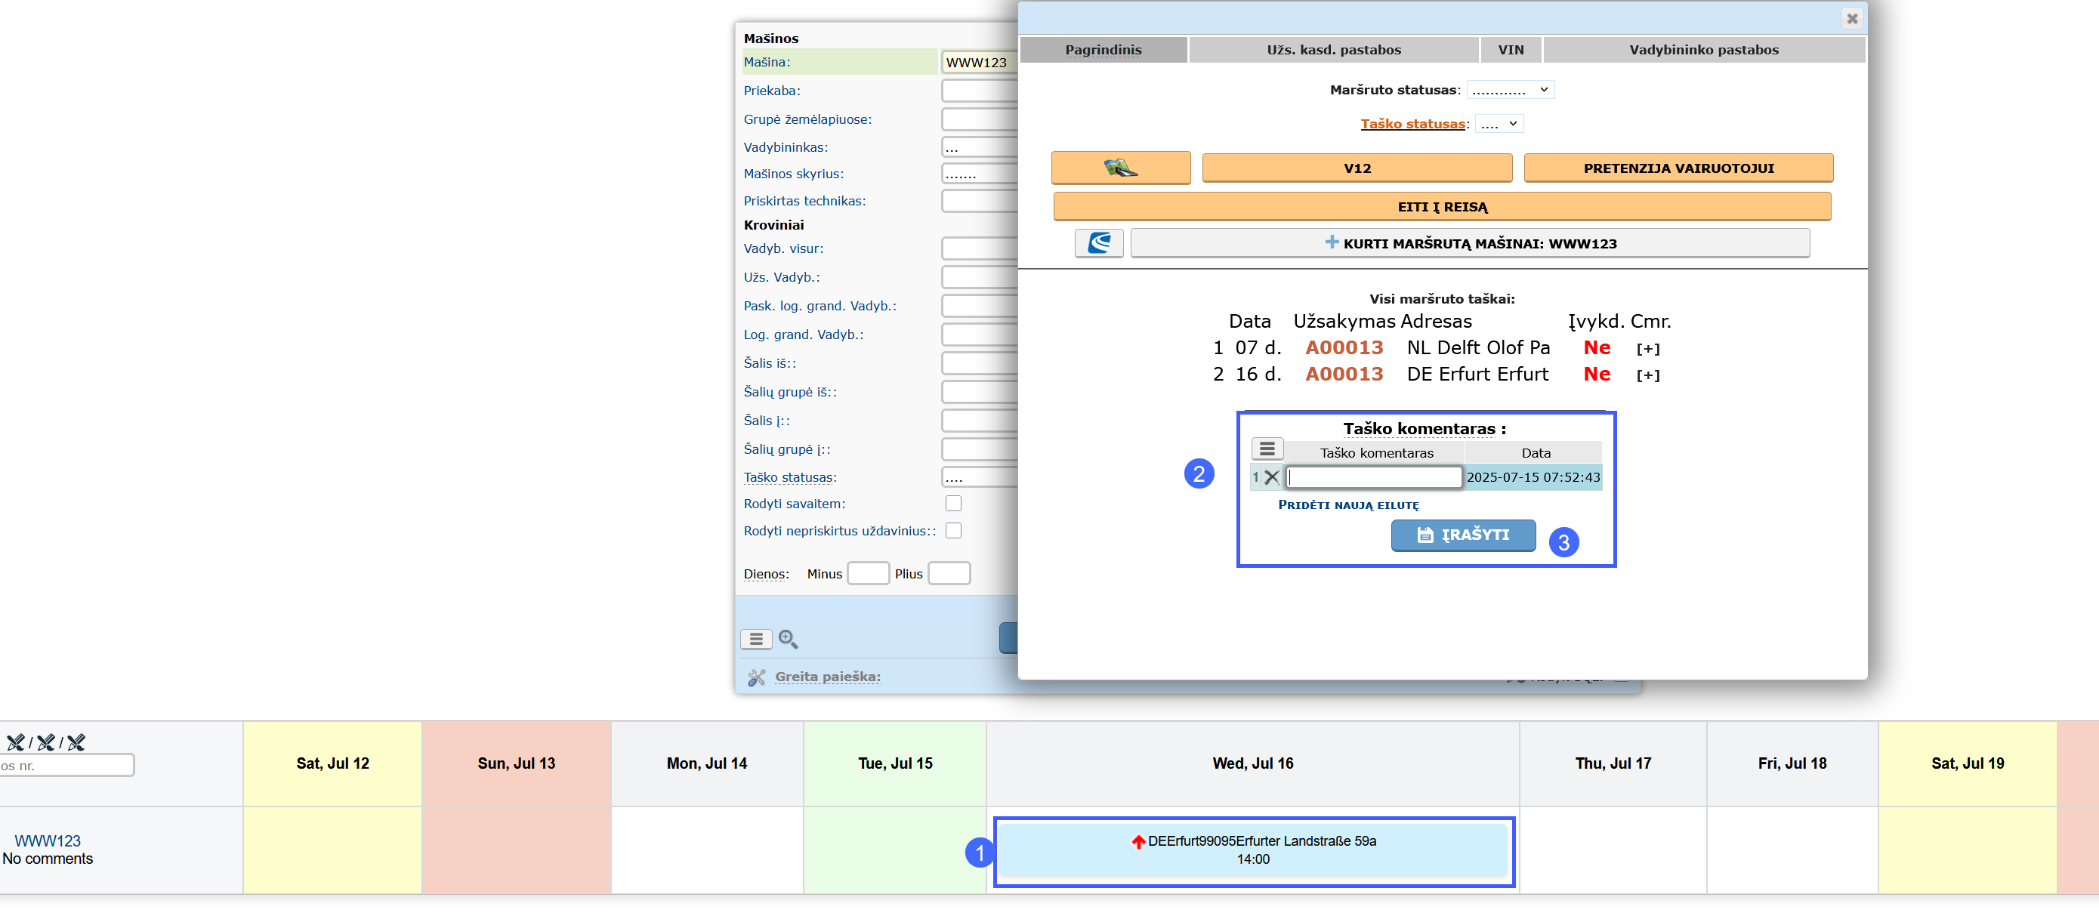This screenshot has height=922, width=2099.
Task: Click KURTI MARŠRUTĄ MAŠINAI: WWW123 button
Action: (1470, 242)
